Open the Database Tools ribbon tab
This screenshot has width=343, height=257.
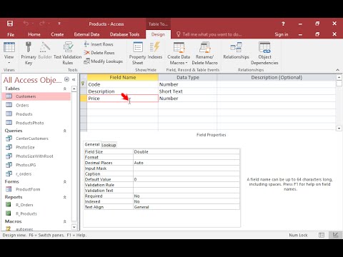pos(124,34)
